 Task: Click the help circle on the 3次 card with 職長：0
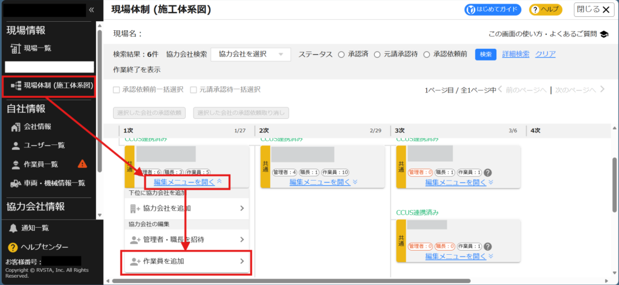point(488,246)
